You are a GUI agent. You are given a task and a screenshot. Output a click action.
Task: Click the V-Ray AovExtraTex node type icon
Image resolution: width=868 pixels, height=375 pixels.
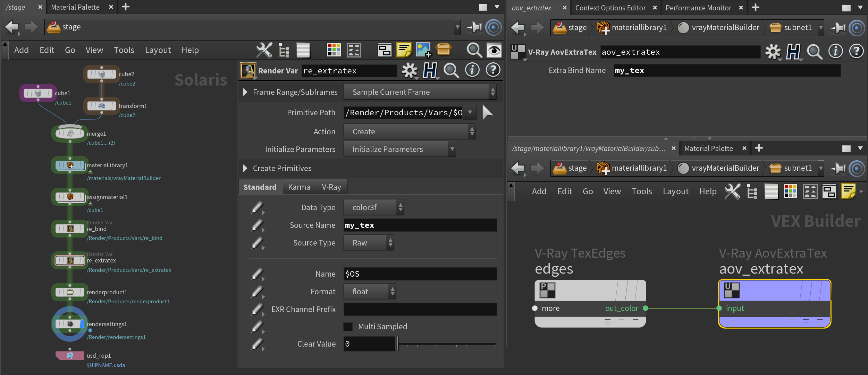coord(518,52)
